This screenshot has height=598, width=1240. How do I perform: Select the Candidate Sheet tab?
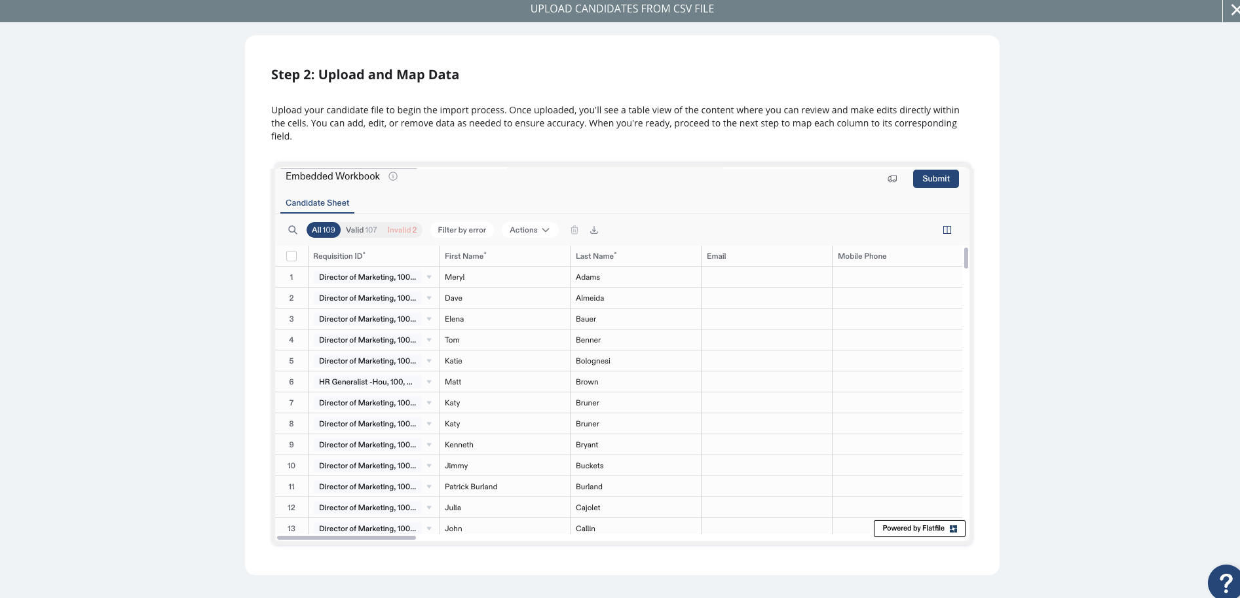click(x=318, y=203)
